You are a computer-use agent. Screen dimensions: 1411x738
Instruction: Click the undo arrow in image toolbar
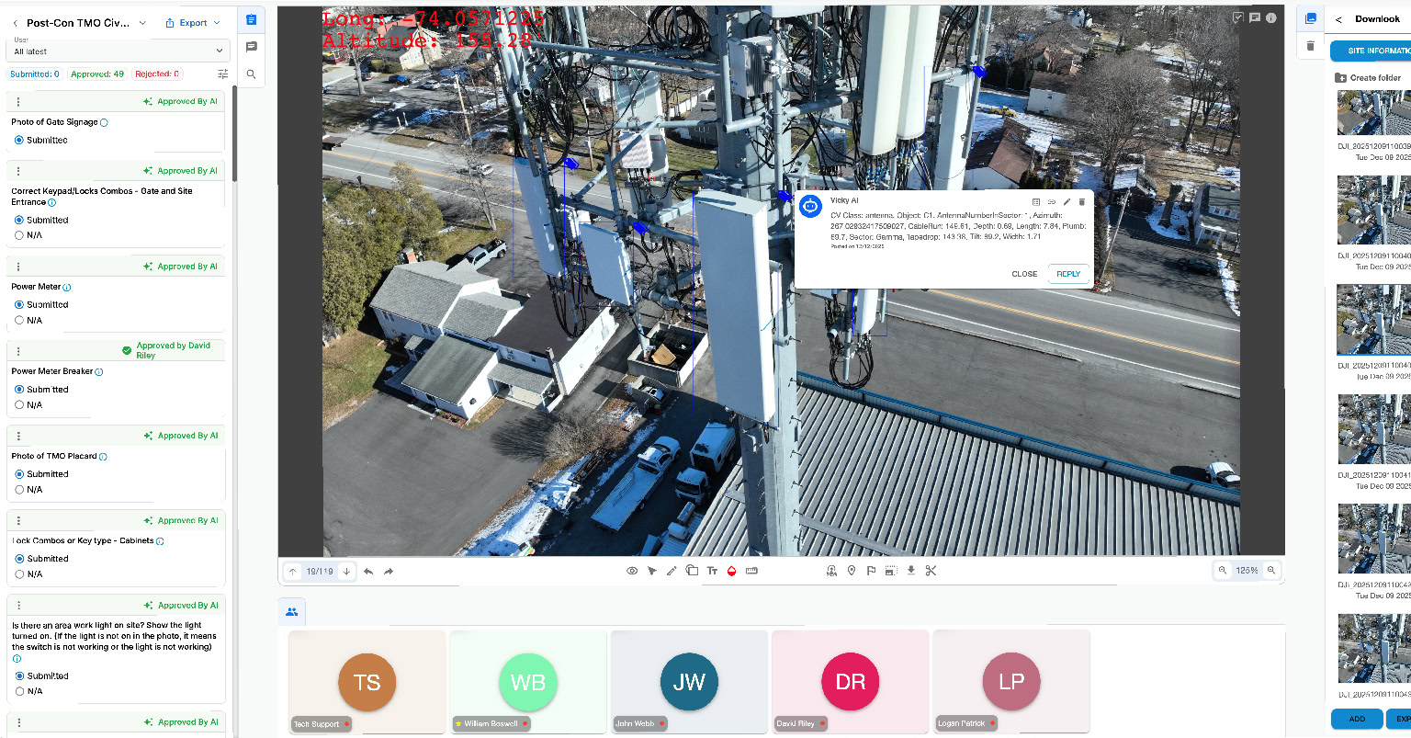point(368,572)
